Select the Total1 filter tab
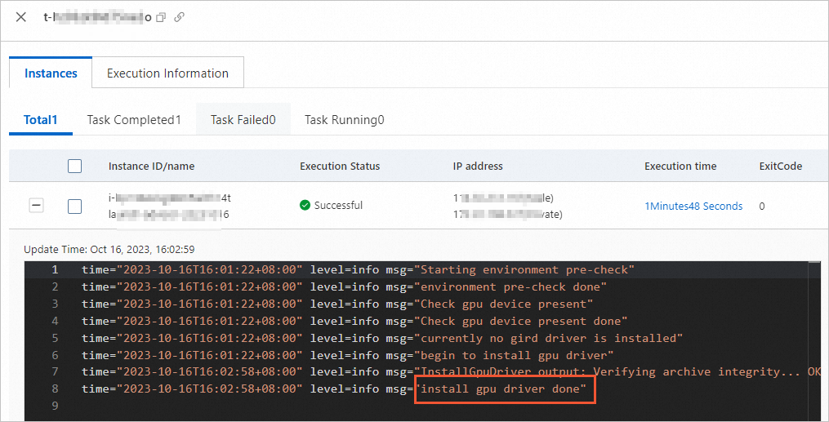 pyautogui.click(x=41, y=120)
